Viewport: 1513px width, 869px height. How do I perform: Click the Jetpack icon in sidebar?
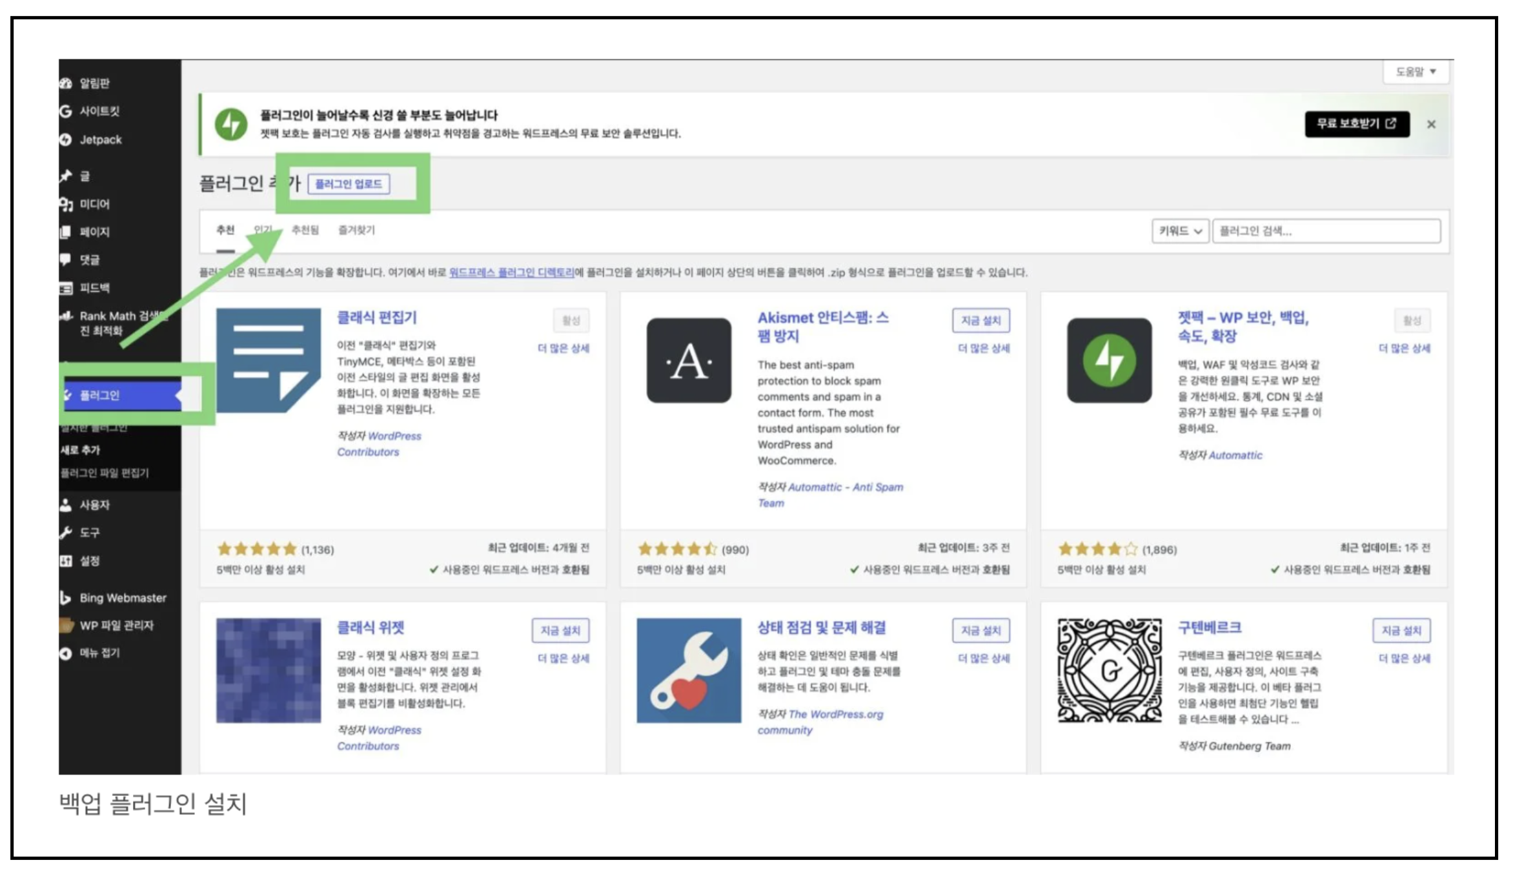click(x=65, y=139)
